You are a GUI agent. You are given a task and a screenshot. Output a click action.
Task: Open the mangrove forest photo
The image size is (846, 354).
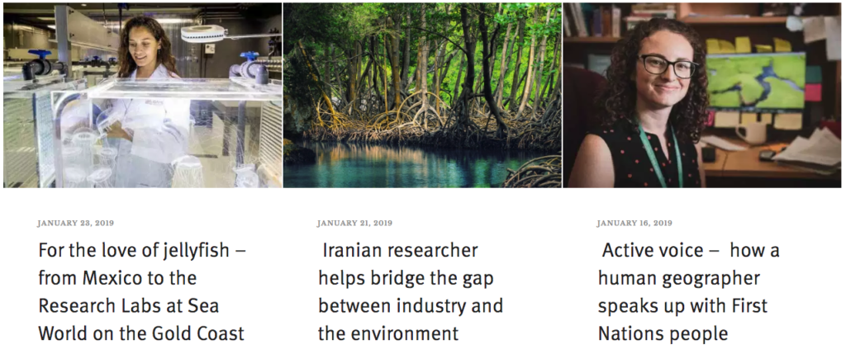pyautogui.click(x=422, y=96)
